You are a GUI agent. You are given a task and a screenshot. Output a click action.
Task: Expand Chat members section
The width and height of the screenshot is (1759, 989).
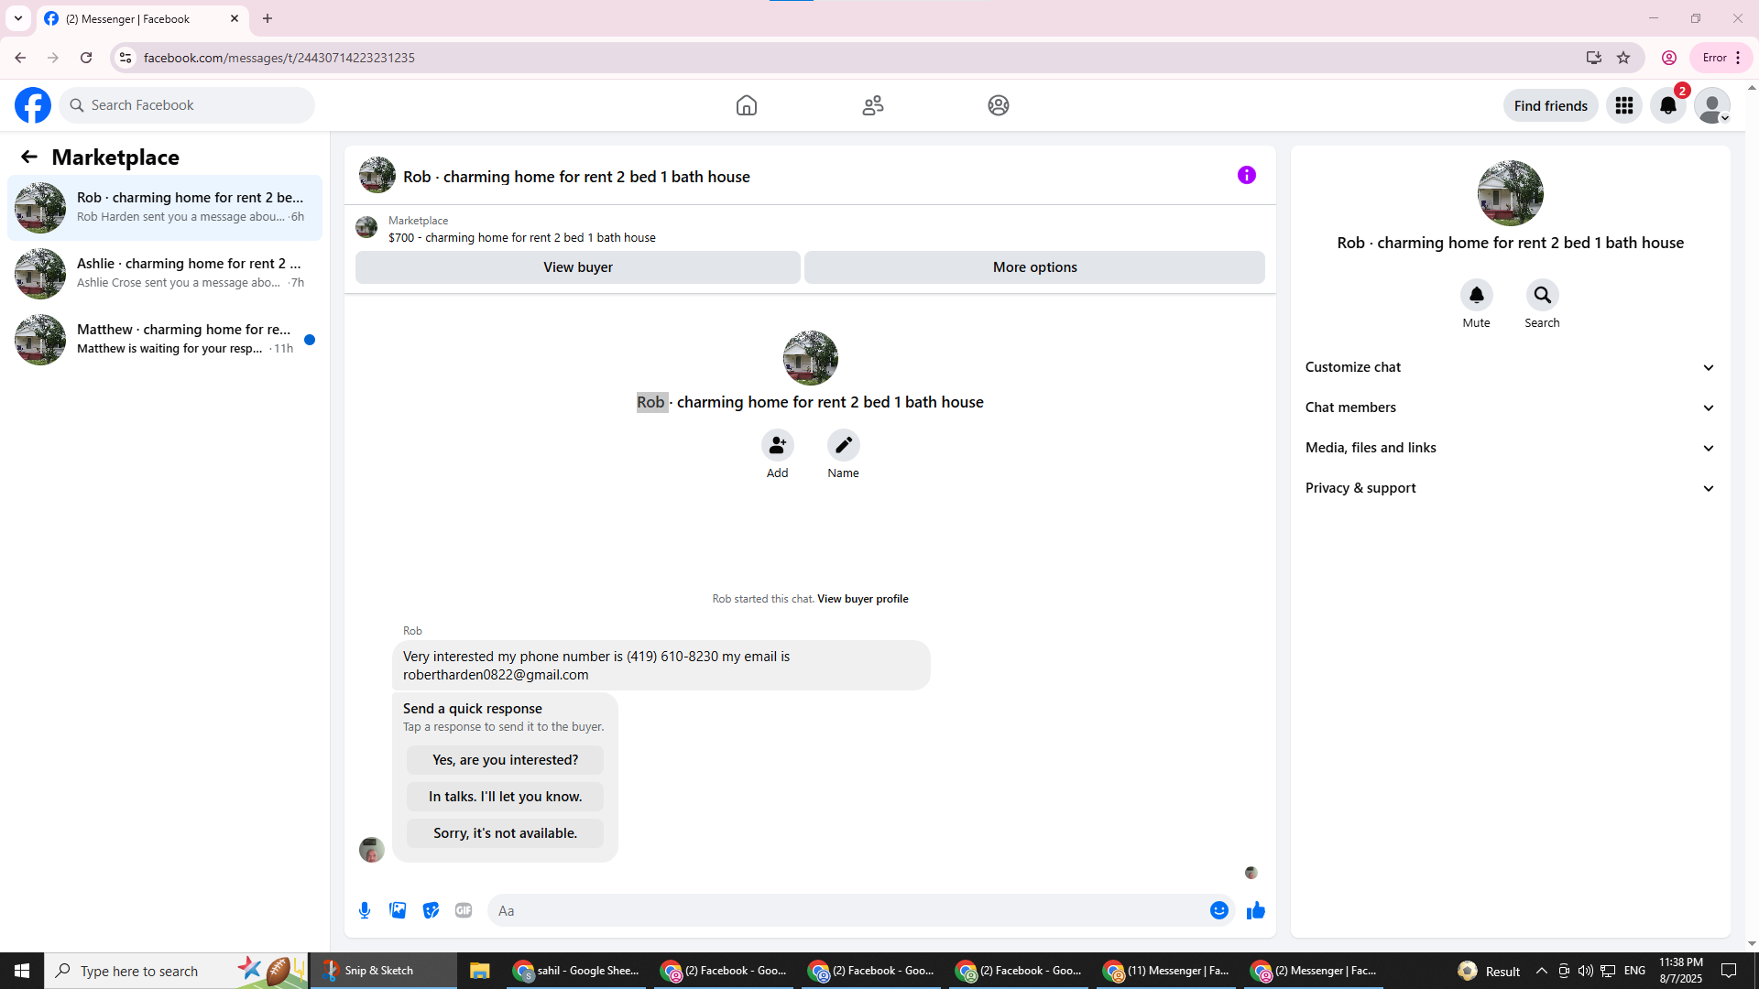click(1509, 408)
